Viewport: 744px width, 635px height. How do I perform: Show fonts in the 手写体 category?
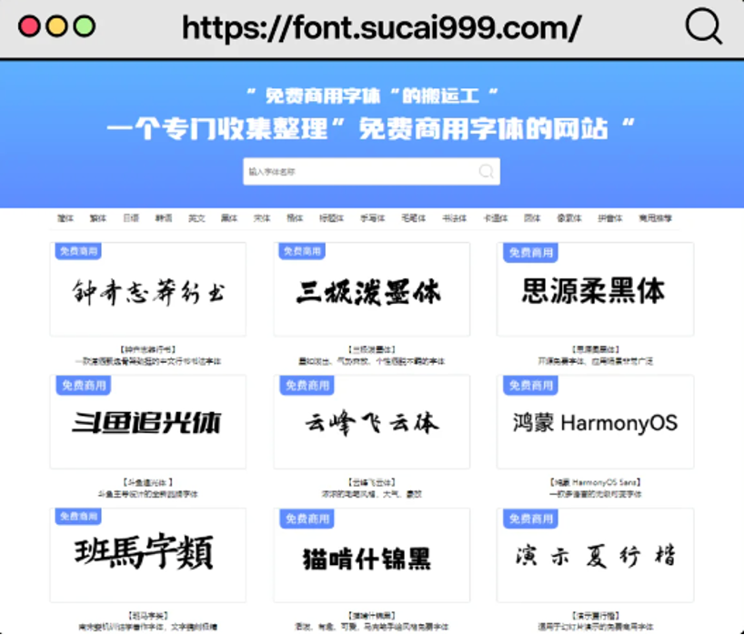pyautogui.click(x=373, y=218)
